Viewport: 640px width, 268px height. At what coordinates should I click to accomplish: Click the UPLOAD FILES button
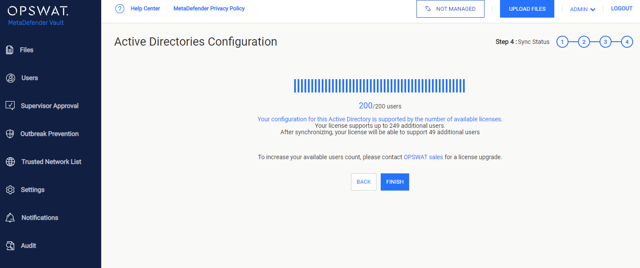[527, 9]
